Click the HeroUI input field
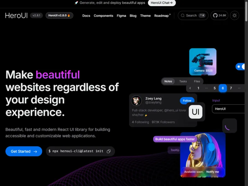The image size is (248, 186). click(228, 109)
